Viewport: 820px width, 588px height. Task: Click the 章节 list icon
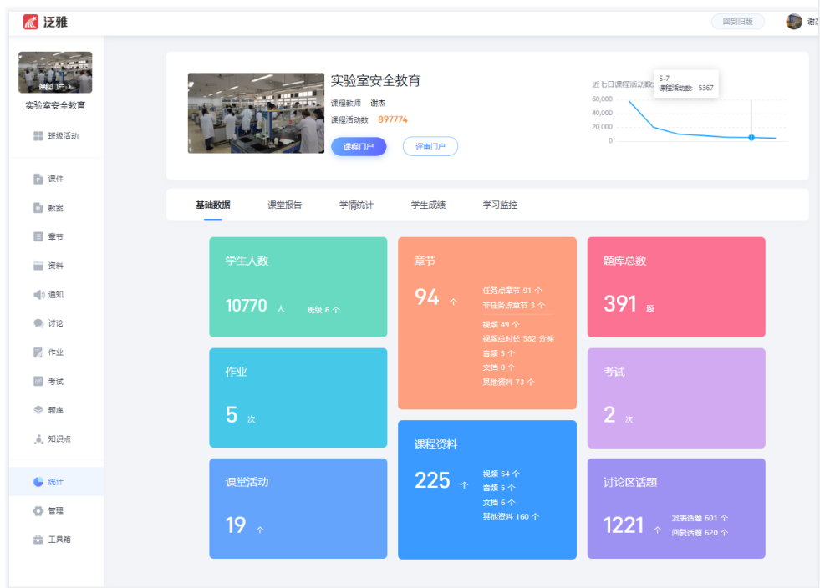38,237
